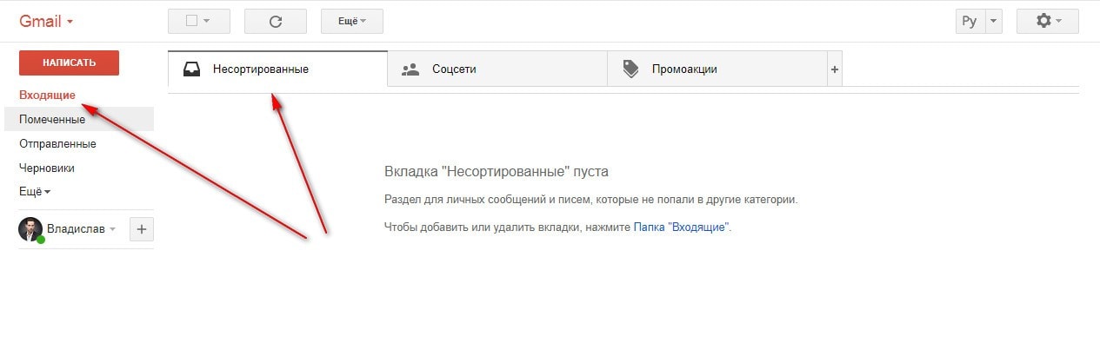Image resolution: width=1100 pixels, height=356 pixels.
Task: Open the Черновики folder
Action: (x=47, y=168)
